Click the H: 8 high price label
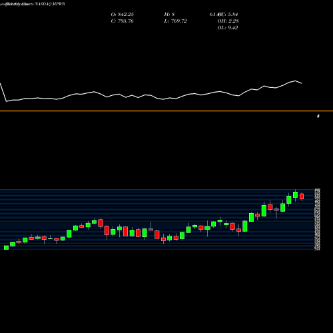333x333 pixels. (x=169, y=15)
